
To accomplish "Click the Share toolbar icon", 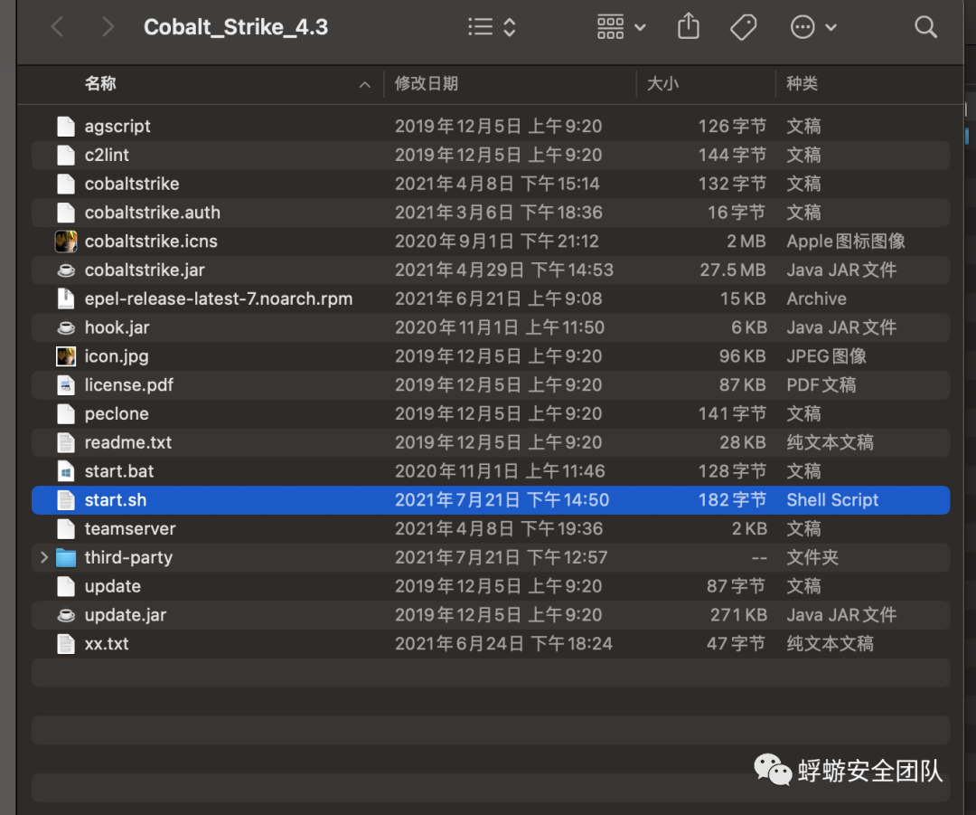I will point(689,27).
